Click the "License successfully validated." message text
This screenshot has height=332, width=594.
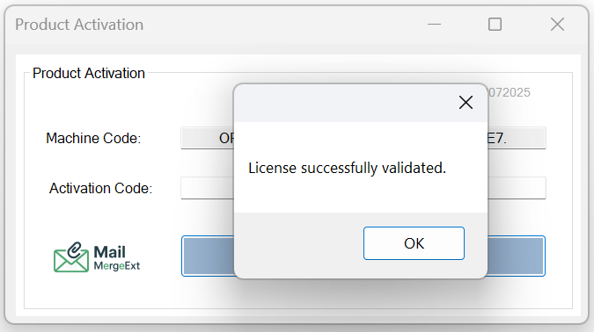[347, 168]
